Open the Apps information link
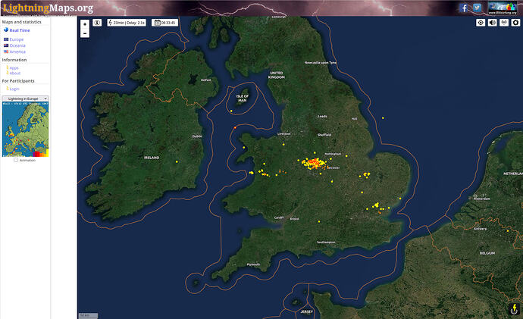This screenshot has height=319, width=523. (x=14, y=68)
